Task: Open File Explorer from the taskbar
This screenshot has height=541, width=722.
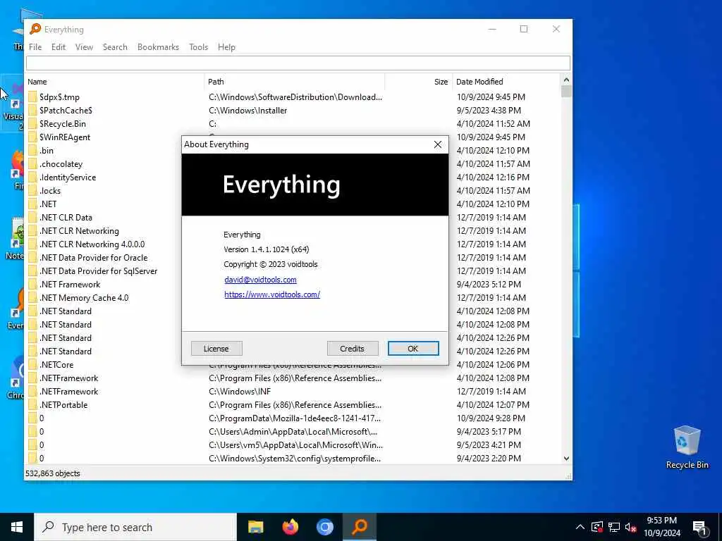Action: (x=255, y=527)
